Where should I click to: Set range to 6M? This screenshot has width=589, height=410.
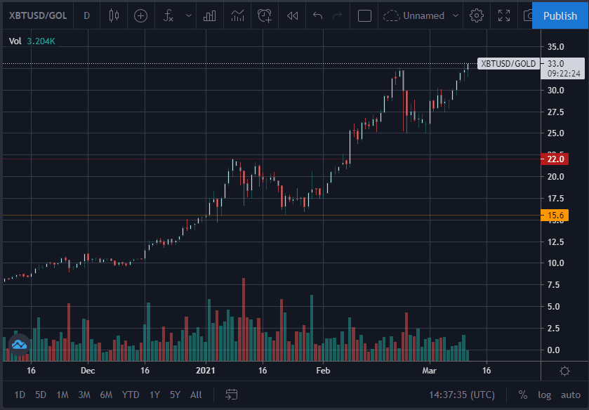point(106,395)
